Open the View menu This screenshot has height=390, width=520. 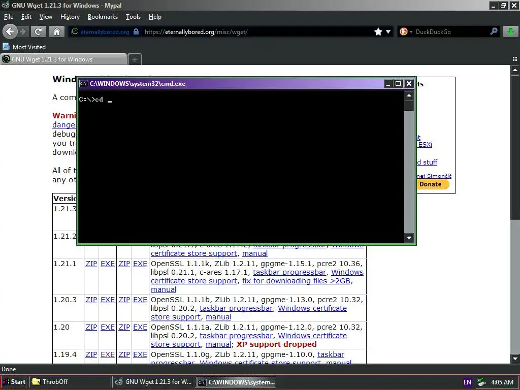(46, 17)
